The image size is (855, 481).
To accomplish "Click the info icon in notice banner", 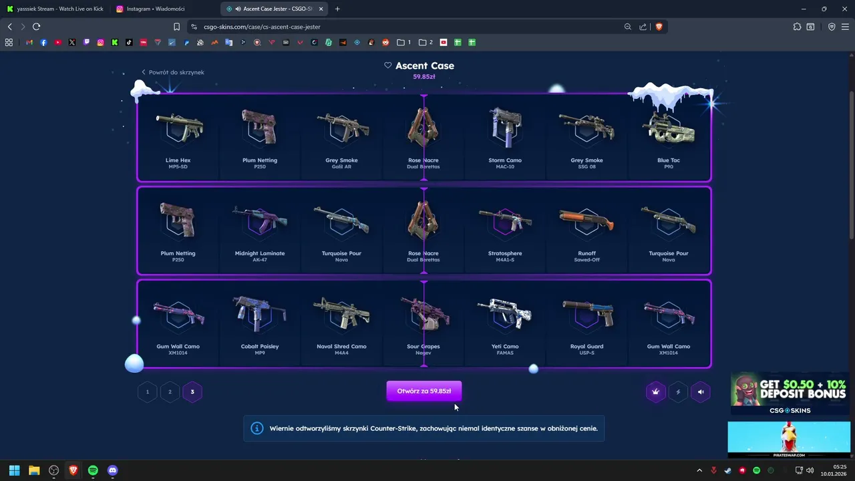I will (x=256, y=428).
